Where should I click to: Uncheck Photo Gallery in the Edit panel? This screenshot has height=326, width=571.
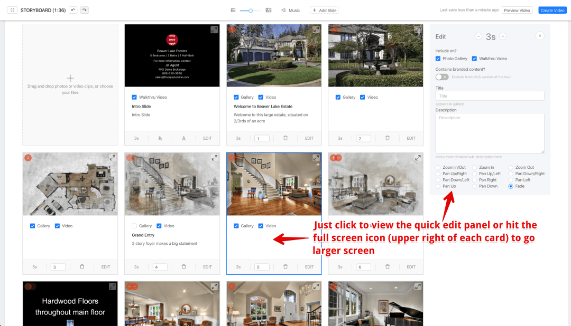tap(438, 59)
